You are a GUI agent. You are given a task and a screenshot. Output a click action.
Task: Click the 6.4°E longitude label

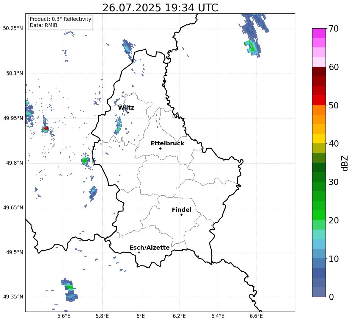(218, 316)
